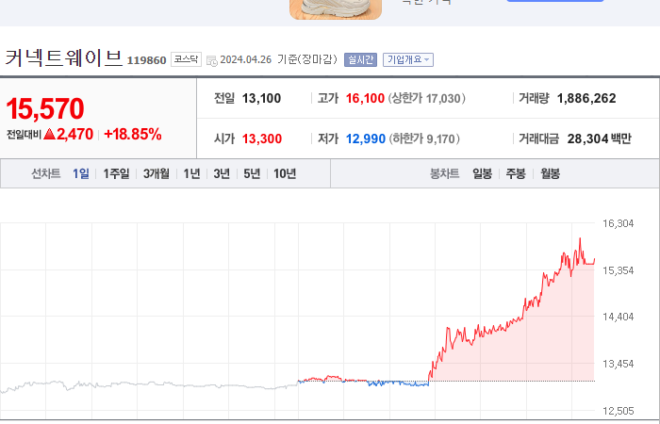
Task: Click the +18.85% change rate
Action: [133, 134]
